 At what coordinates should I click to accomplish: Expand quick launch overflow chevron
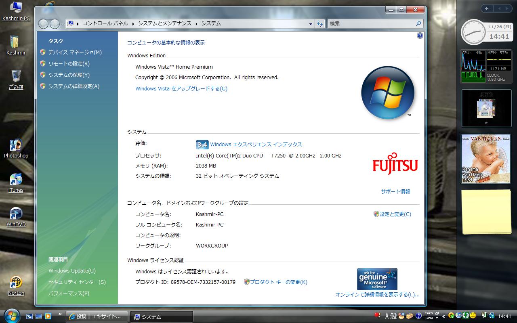[x=60, y=314]
